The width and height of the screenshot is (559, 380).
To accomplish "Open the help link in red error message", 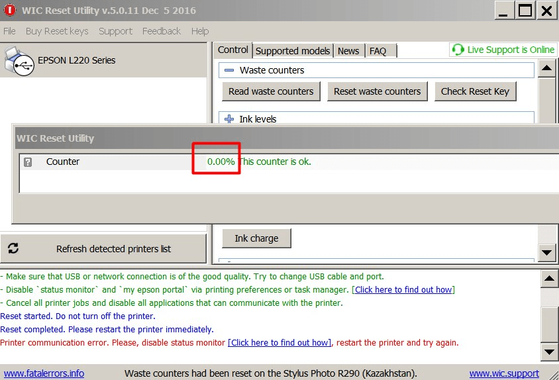I will point(279,342).
